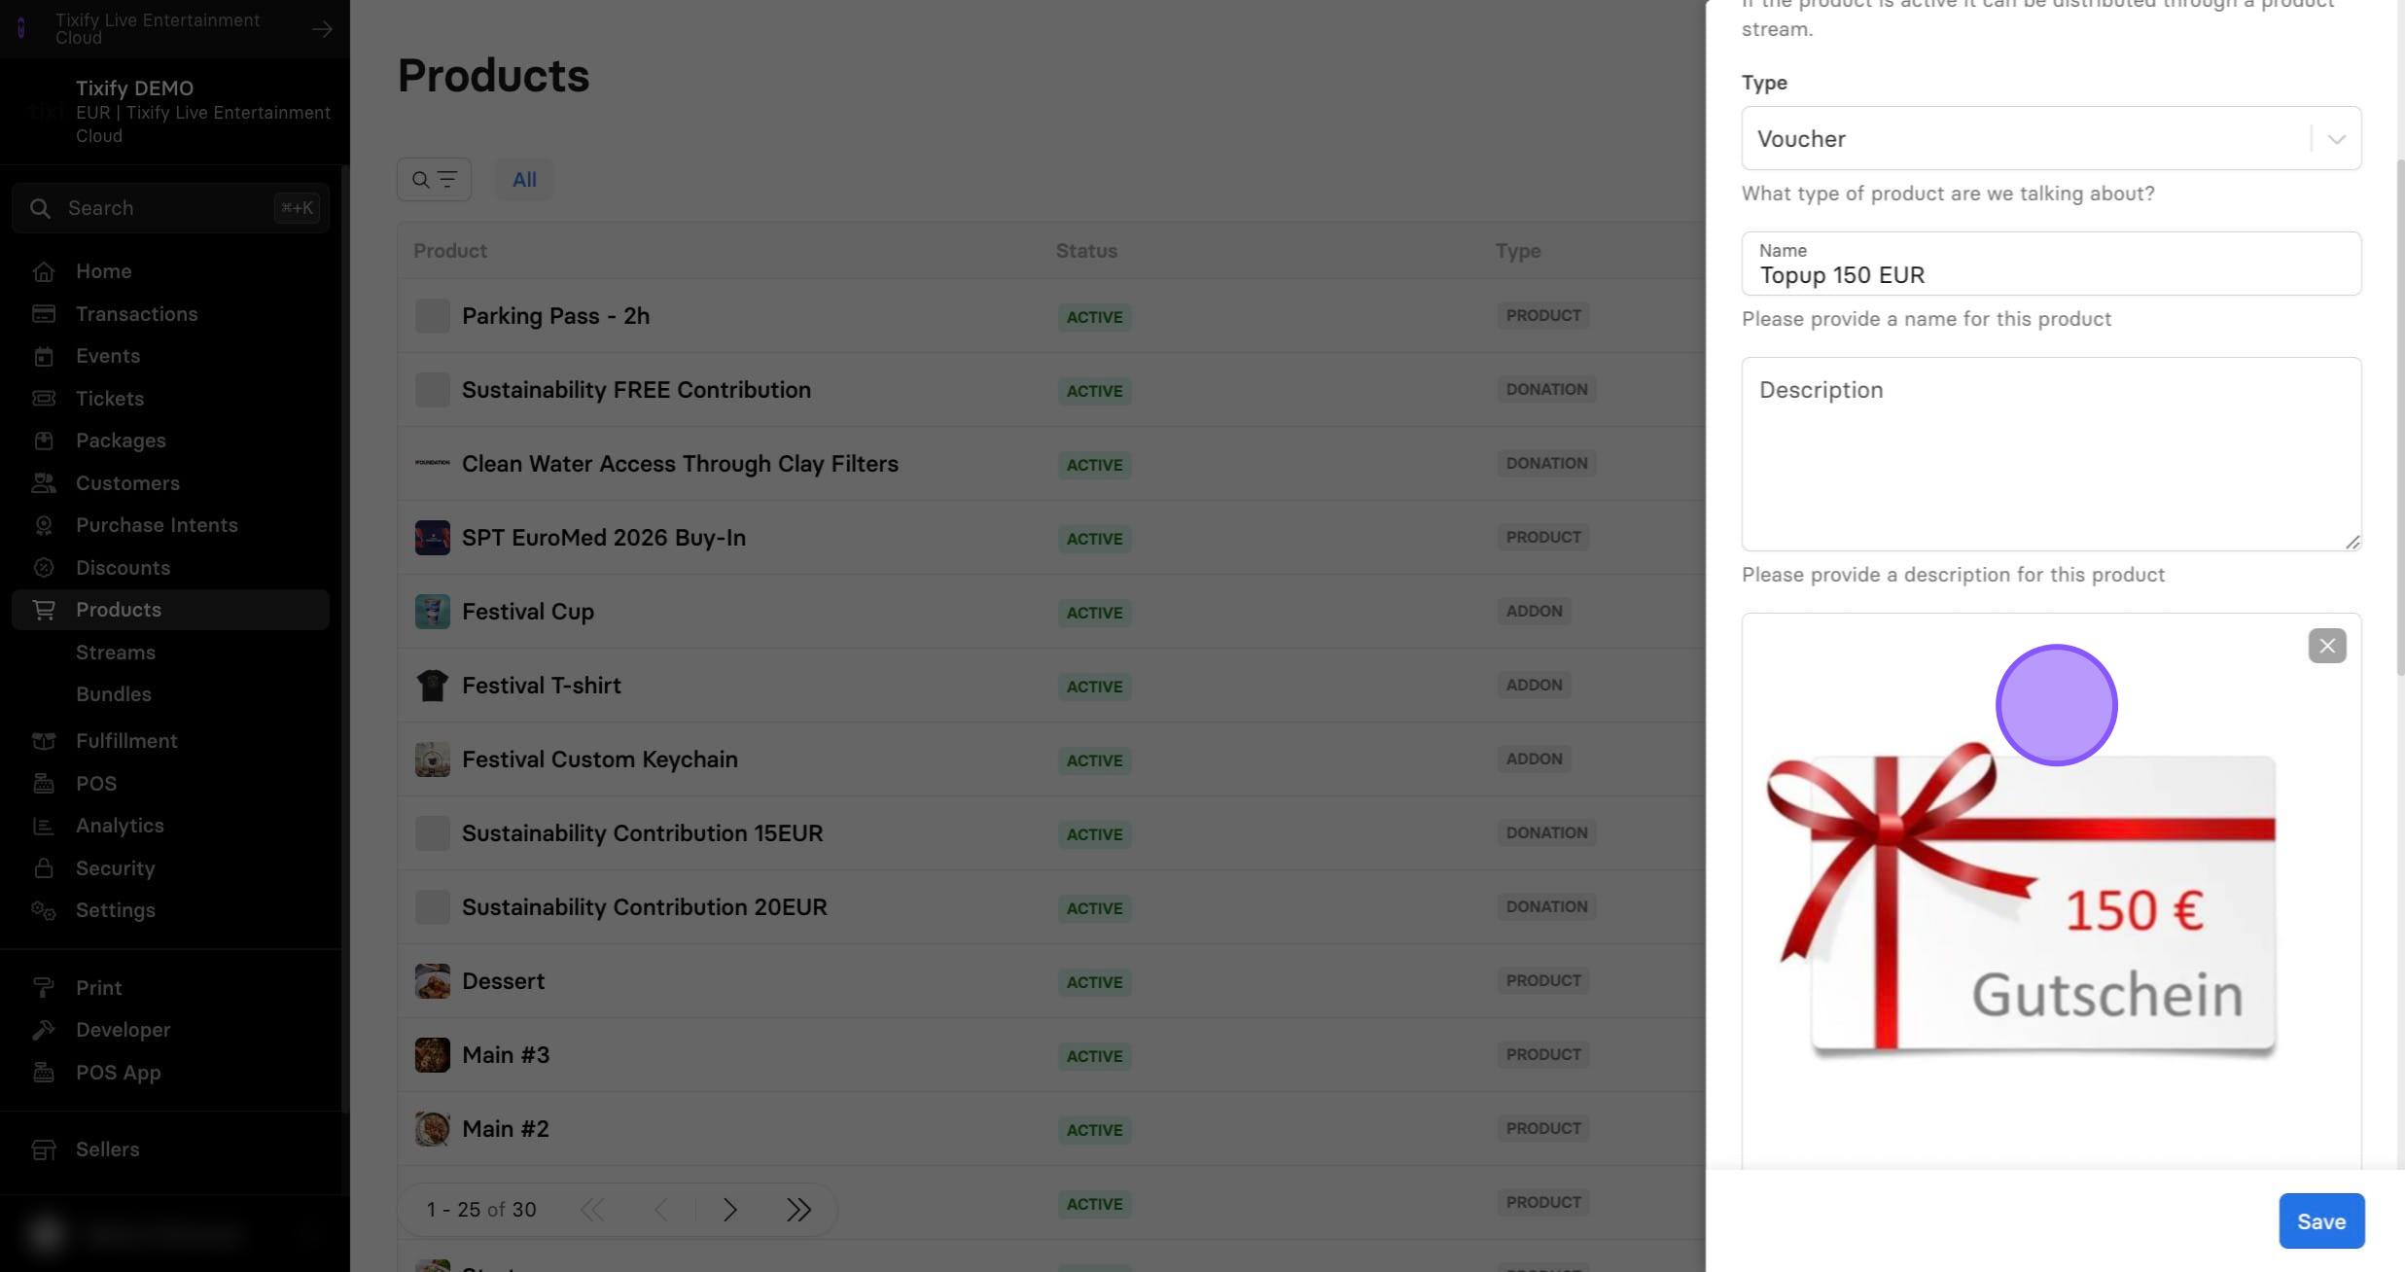Click the Tixify Live Entertainment Cloud arrow

tap(322, 29)
